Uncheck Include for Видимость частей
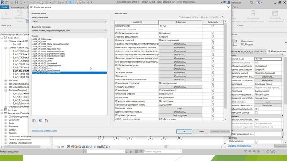 213,40
